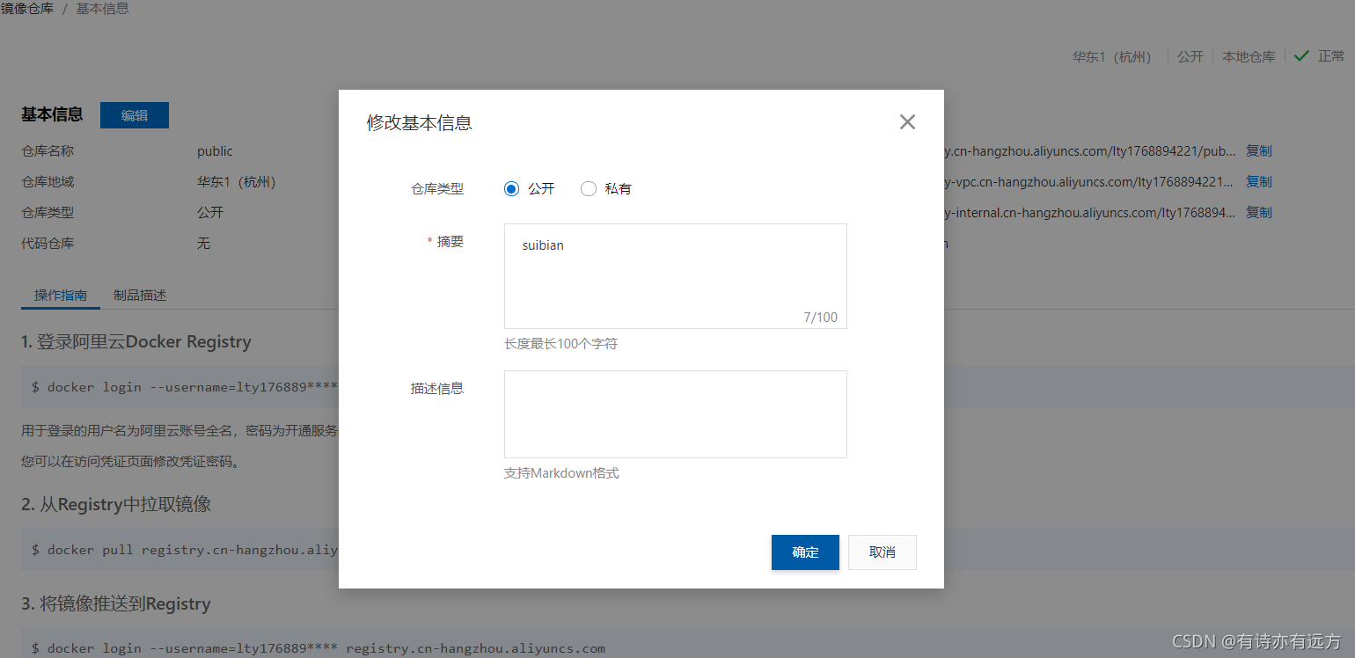Click inside the 描述信息 Markdown text area
This screenshot has width=1355, height=658.
click(675, 413)
